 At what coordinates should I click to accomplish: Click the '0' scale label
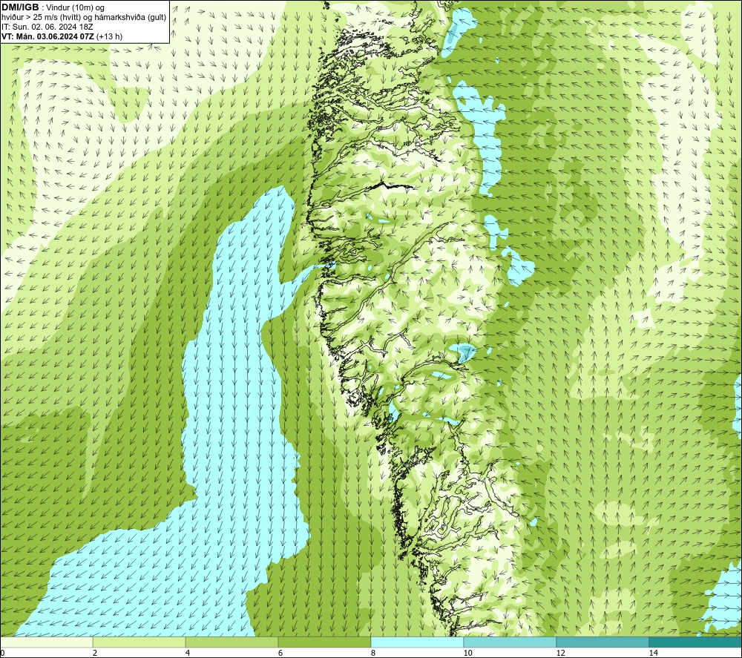[x=2, y=654]
